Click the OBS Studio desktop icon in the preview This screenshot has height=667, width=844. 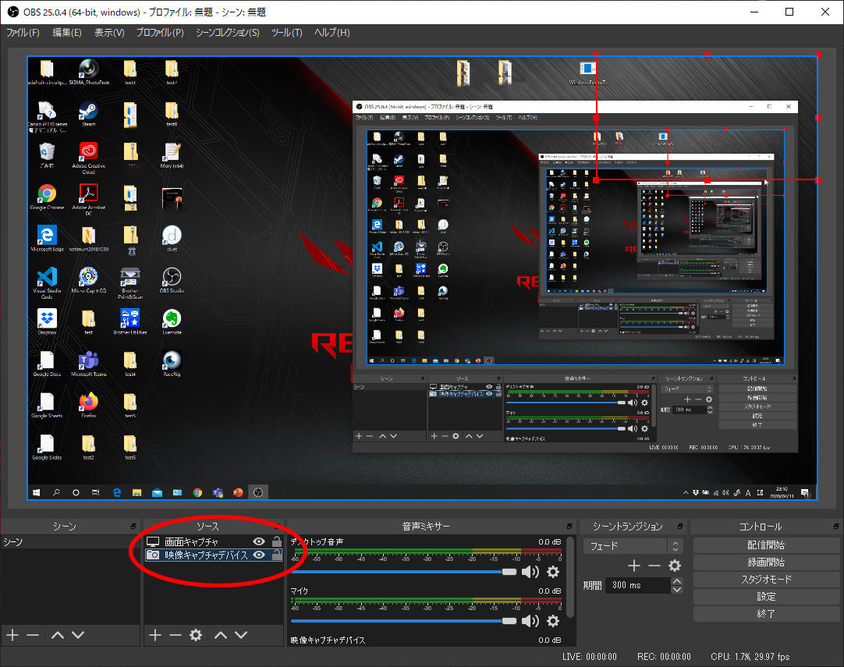tap(172, 281)
